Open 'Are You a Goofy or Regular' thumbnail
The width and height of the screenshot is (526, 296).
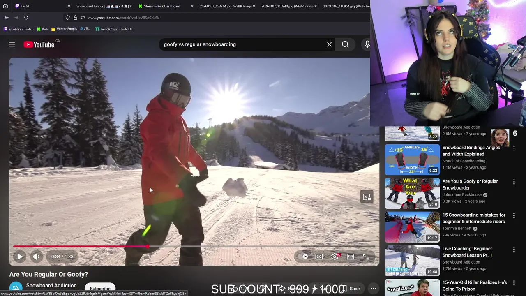[x=412, y=193]
